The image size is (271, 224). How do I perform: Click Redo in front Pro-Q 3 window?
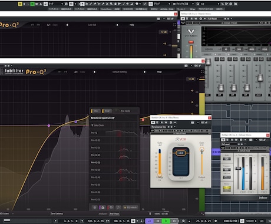[65, 72]
